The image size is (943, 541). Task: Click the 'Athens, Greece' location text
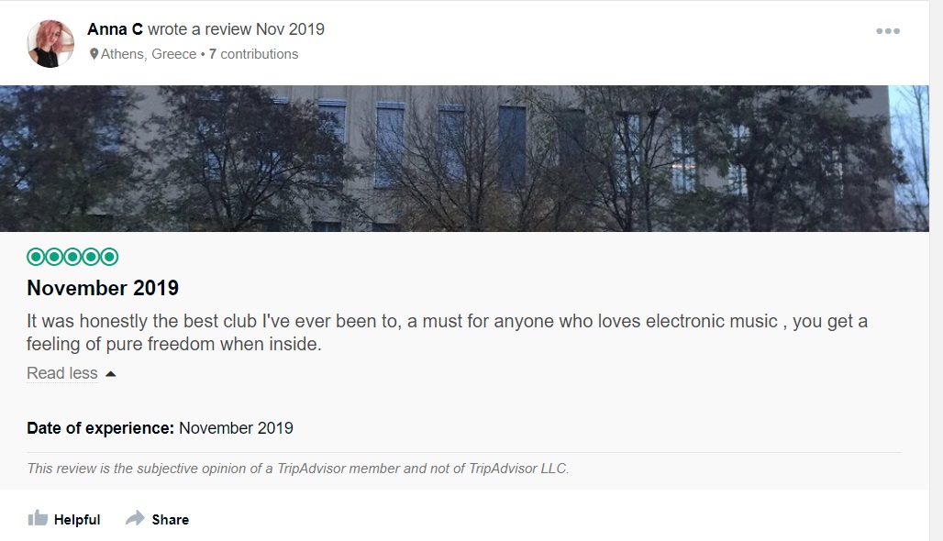tap(149, 54)
